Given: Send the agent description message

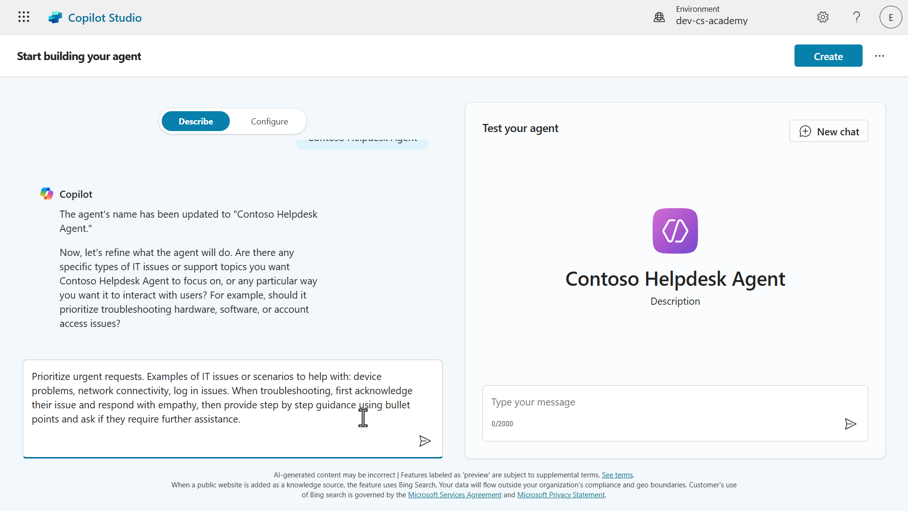Looking at the screenshot, I should 425,441.
